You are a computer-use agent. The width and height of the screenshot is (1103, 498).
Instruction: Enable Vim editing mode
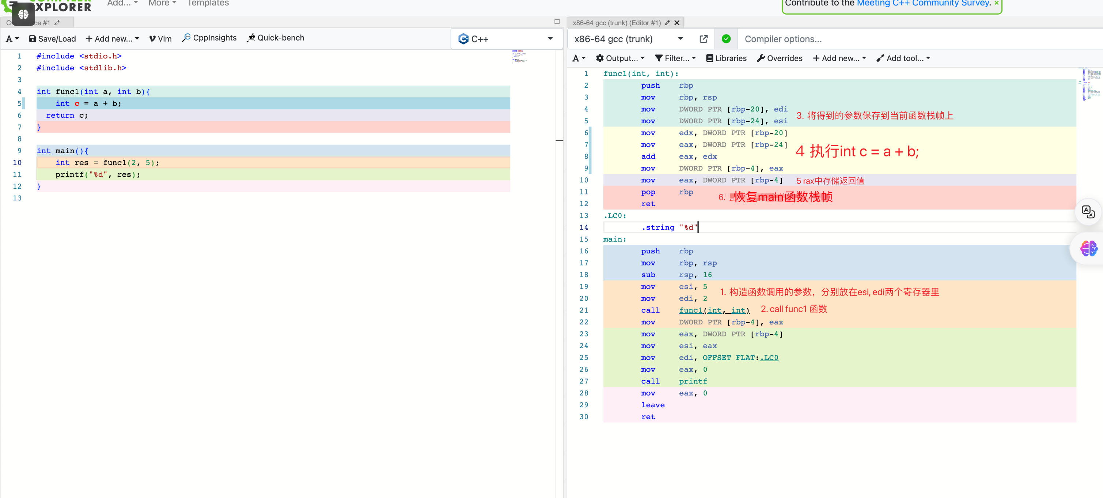click(160, 38)
